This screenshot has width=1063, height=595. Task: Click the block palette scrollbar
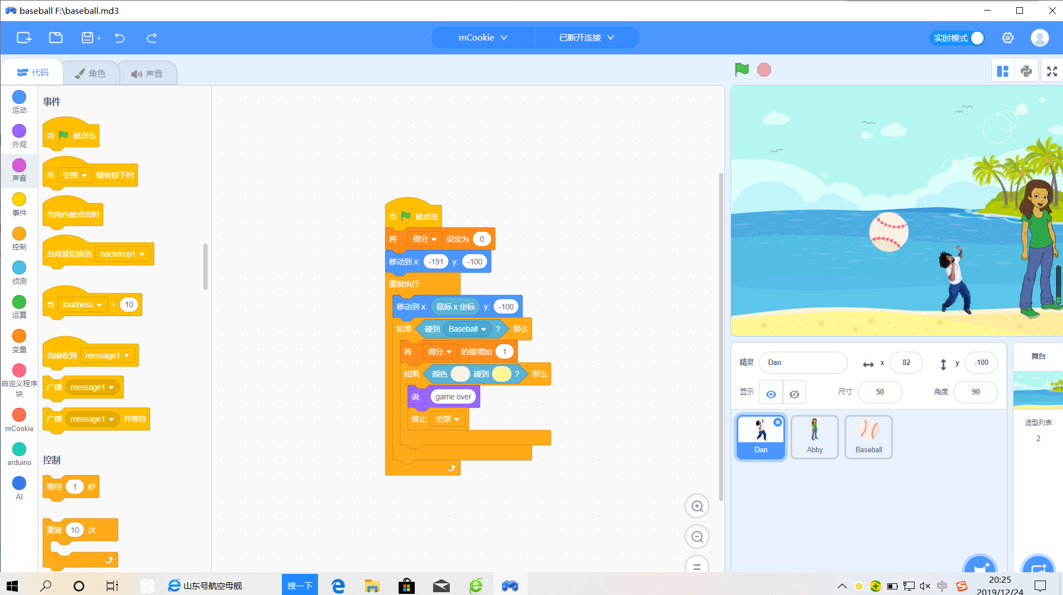[205, 267]
